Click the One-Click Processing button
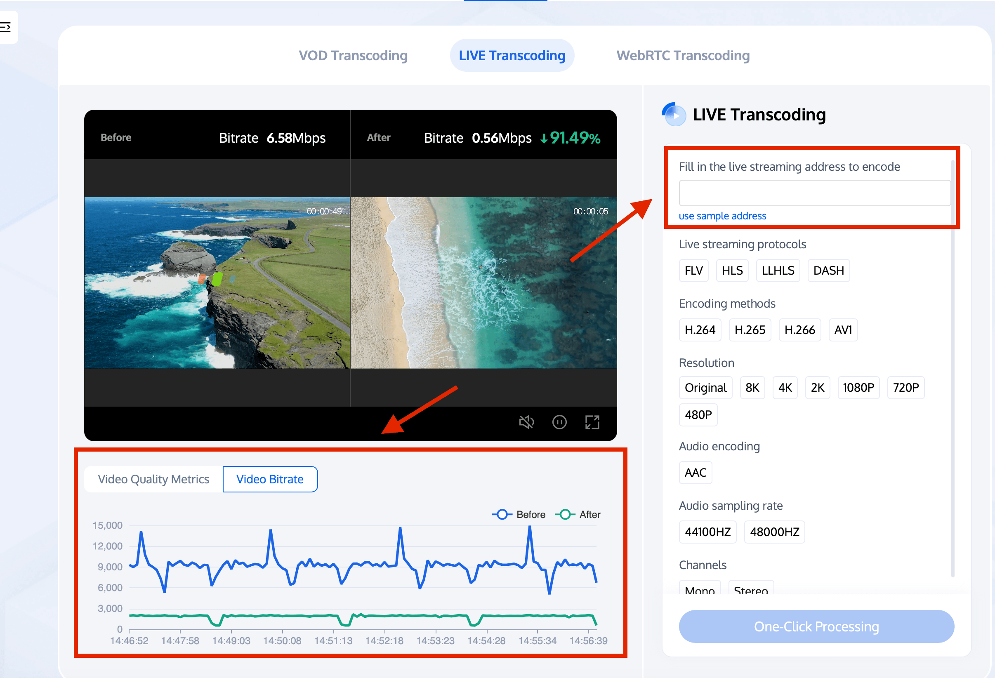Image resolution: width=995 pixels, height=678 pixels. coord(816,626)
